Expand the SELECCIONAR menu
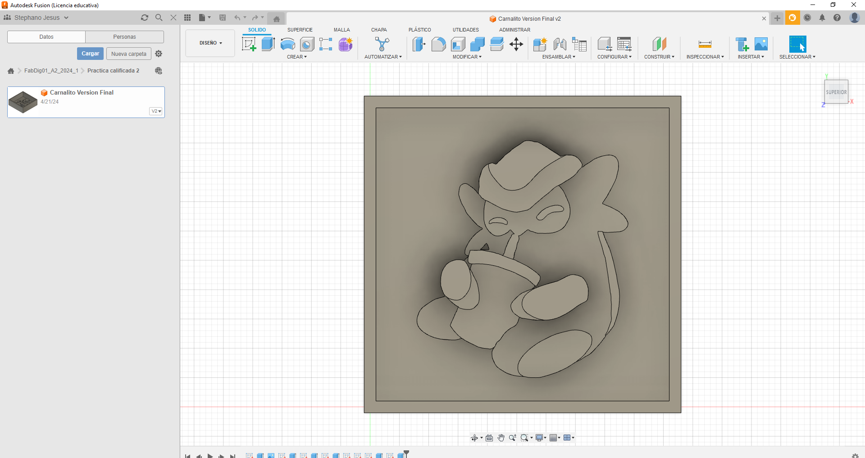 coord(797,57)
